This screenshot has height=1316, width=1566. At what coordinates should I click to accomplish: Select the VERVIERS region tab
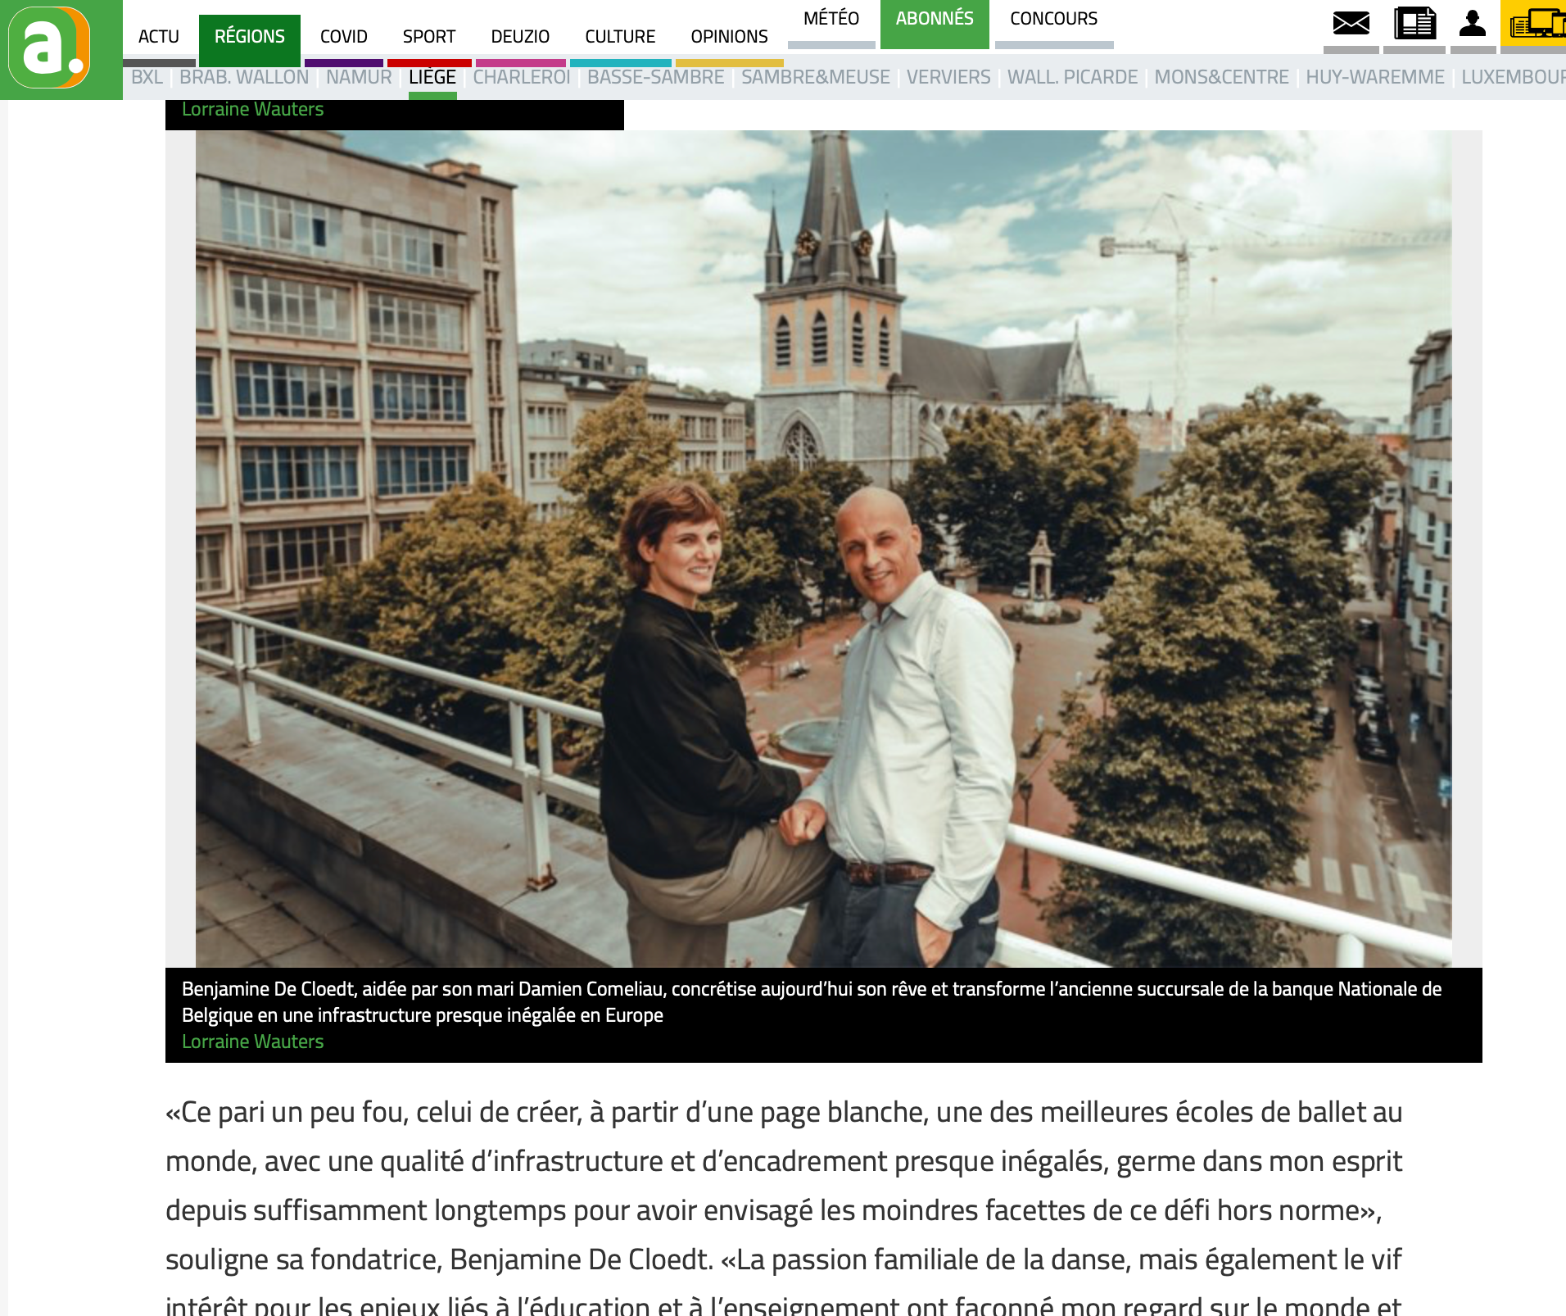[948, 77]
